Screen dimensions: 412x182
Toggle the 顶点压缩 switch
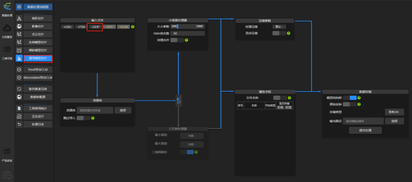279,33
